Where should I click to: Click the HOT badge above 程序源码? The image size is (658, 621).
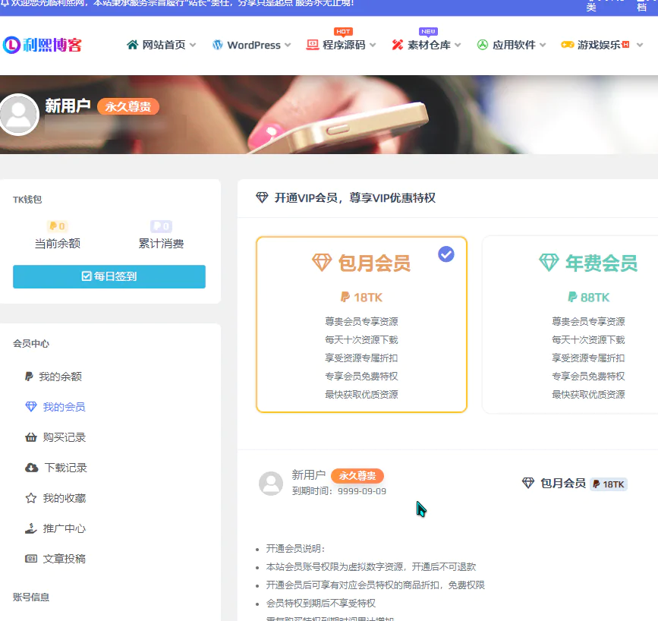[343, 31]
